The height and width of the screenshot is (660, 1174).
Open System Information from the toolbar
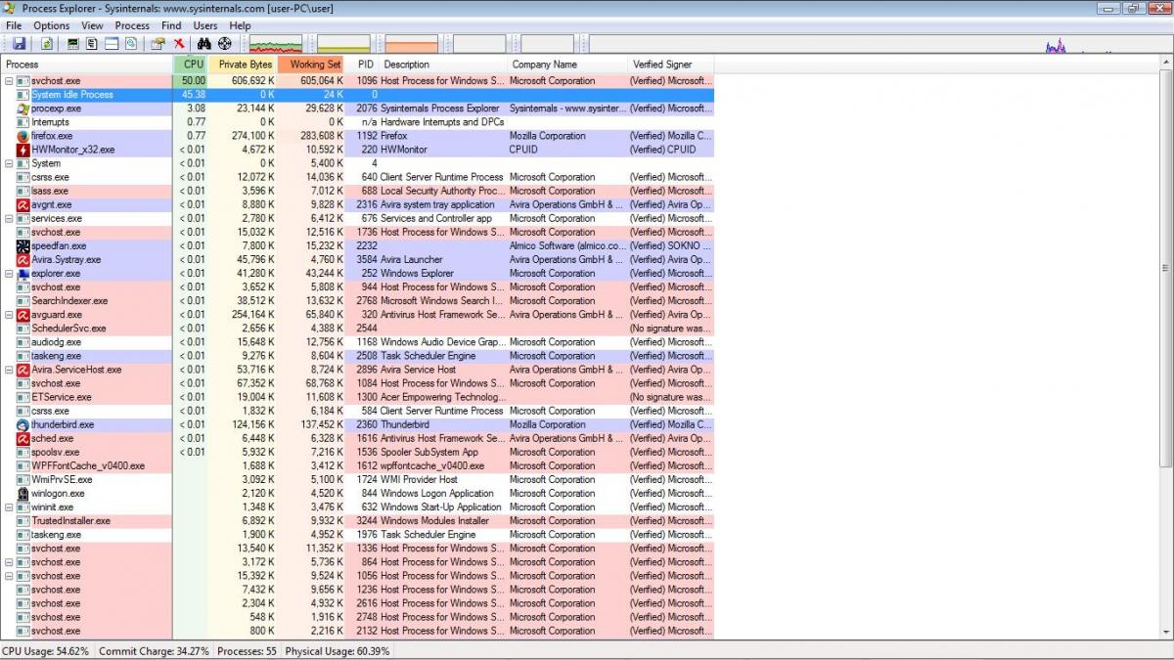click(72, 44)
